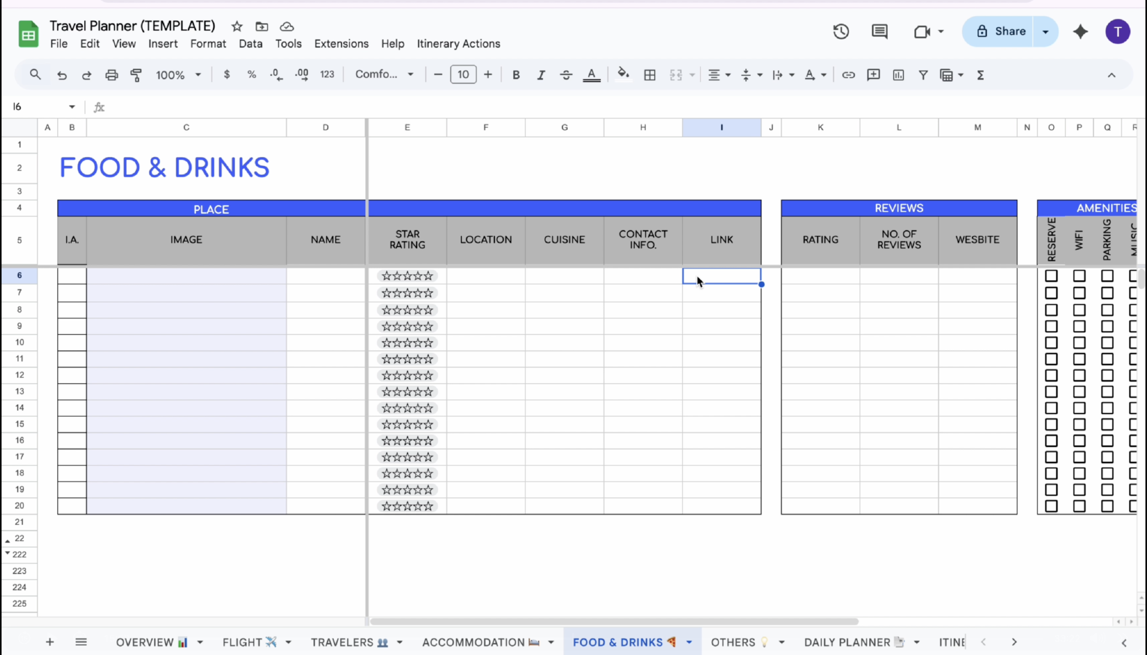
Task: Click the create filter funnel icon
Action: (x=923, y=75)
